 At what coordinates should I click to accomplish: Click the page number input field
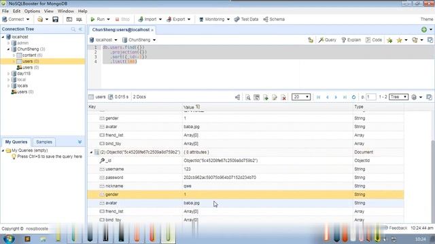pyautogui.click(x=371, y=97)
